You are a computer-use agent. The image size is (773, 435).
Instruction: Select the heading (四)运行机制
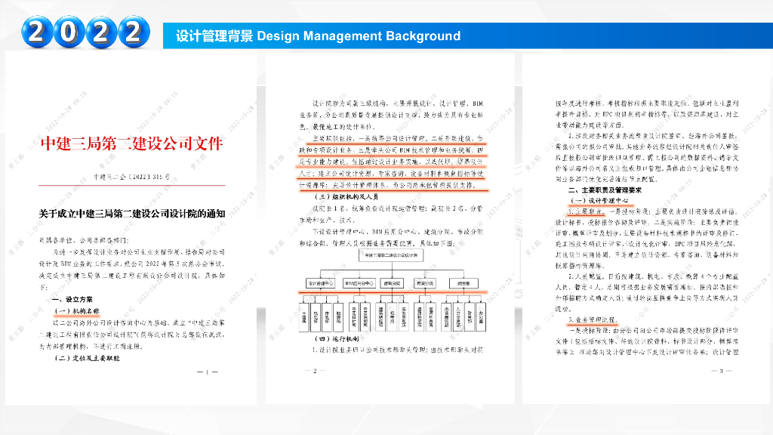(x=337, y=338)
